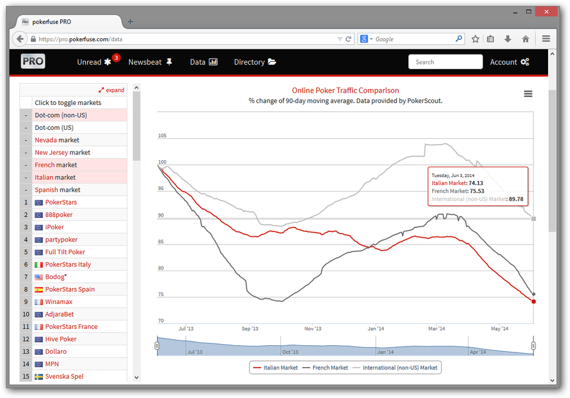Click the right range navigator handle
570x398 pixels.
coord(534,345)
